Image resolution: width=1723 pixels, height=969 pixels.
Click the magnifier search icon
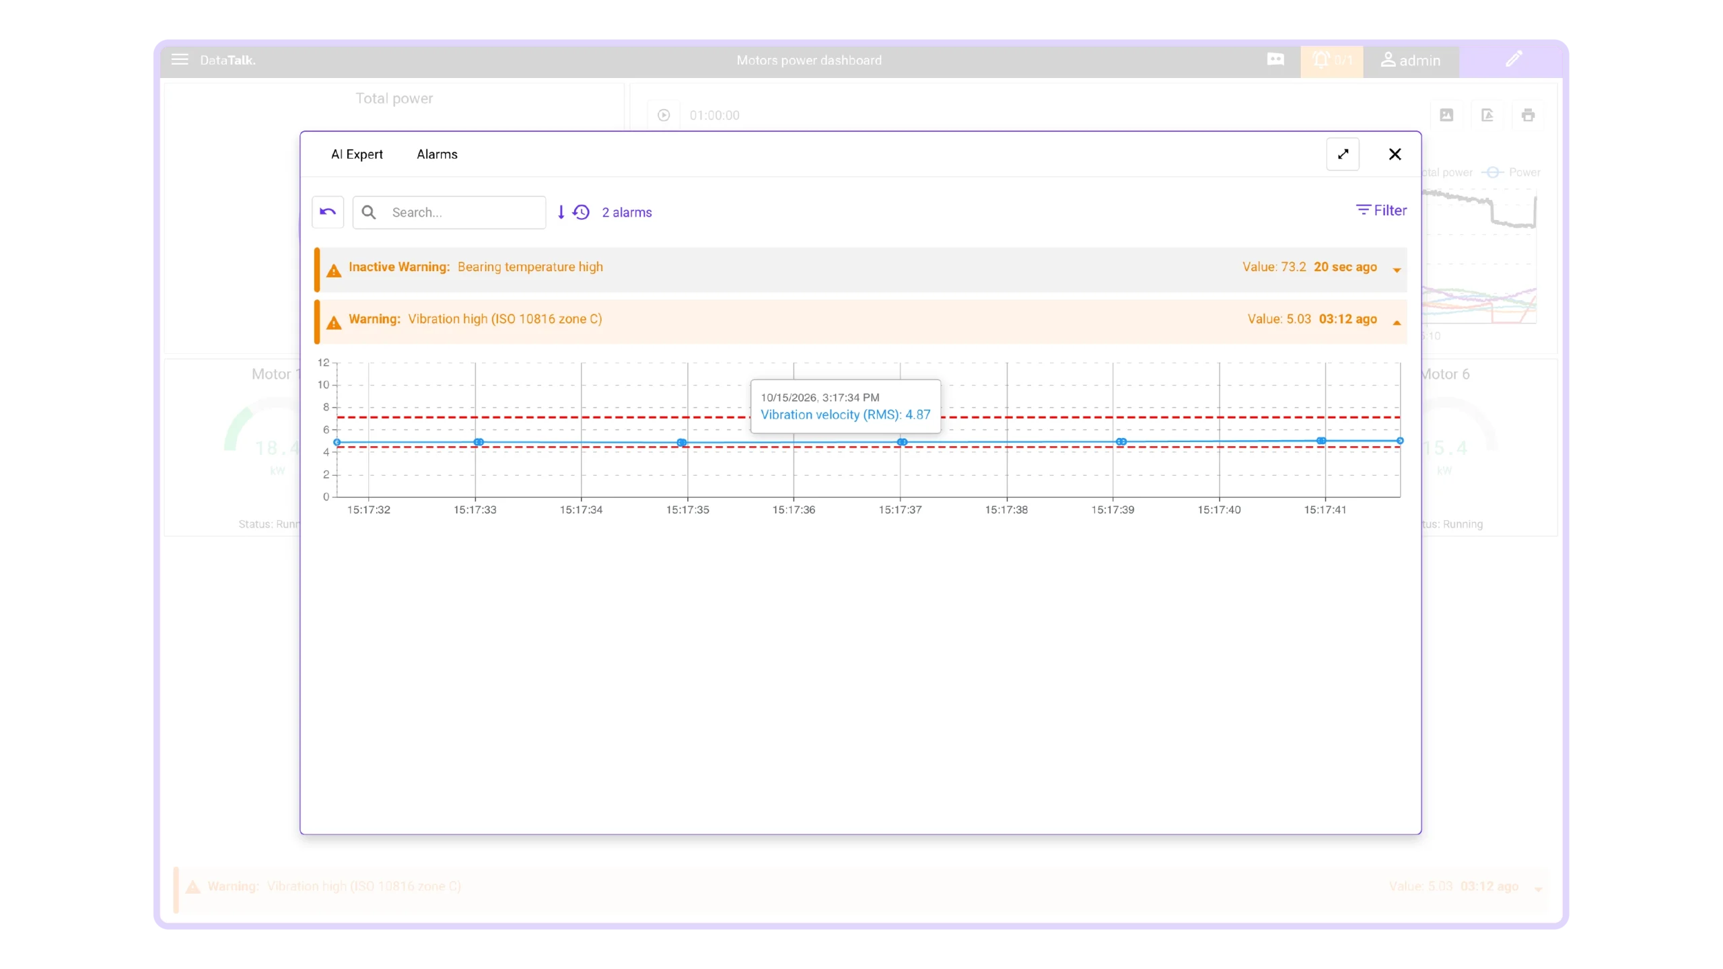[369, 212]
